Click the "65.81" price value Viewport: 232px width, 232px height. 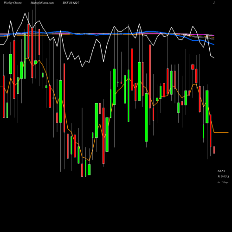(x=221, y=171)
